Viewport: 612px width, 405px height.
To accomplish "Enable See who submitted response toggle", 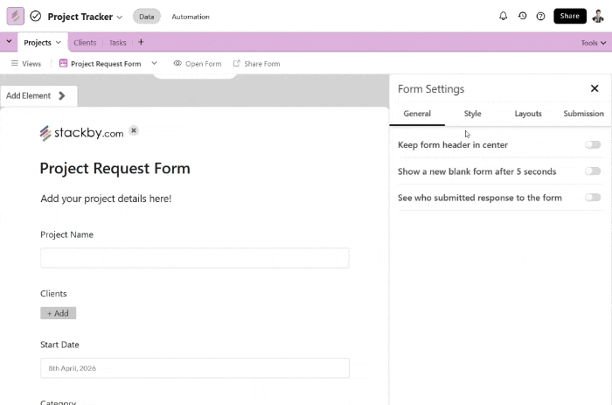I will [x=593, y=198].
